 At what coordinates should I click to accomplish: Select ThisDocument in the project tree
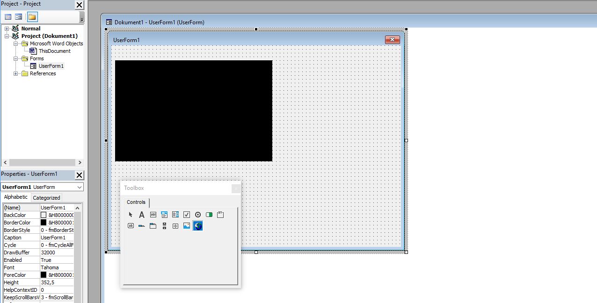[55, 51]
